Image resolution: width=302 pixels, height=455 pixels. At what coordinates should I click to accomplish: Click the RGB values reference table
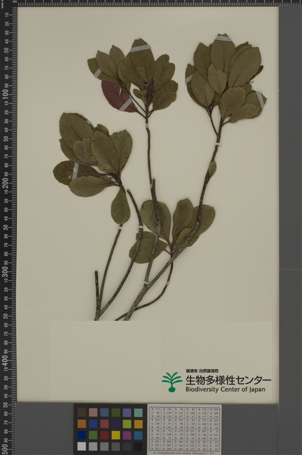click(x=184, y=429)
